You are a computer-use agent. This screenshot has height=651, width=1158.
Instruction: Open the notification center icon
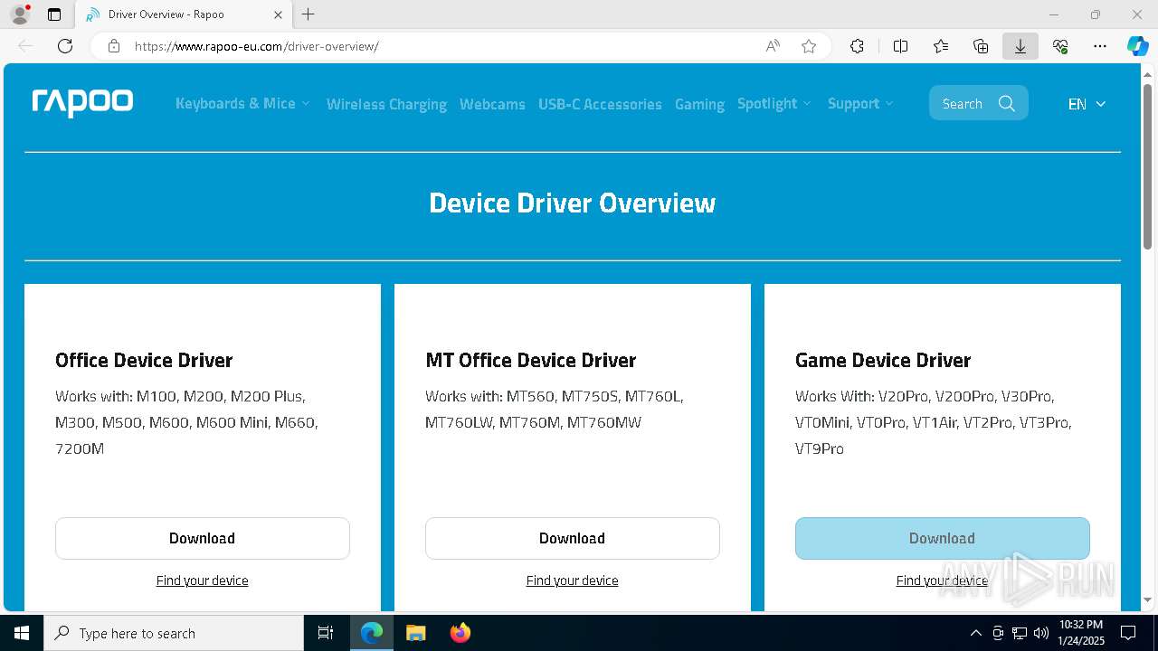click(x=1128, y=633)
